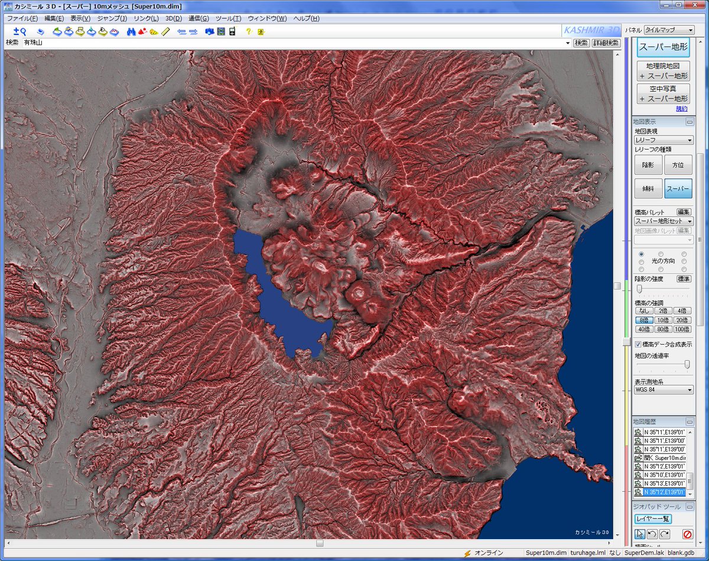Click the binoculars search icon
Image resolution: width=709 pixels, height=561 pixels.
132,31
